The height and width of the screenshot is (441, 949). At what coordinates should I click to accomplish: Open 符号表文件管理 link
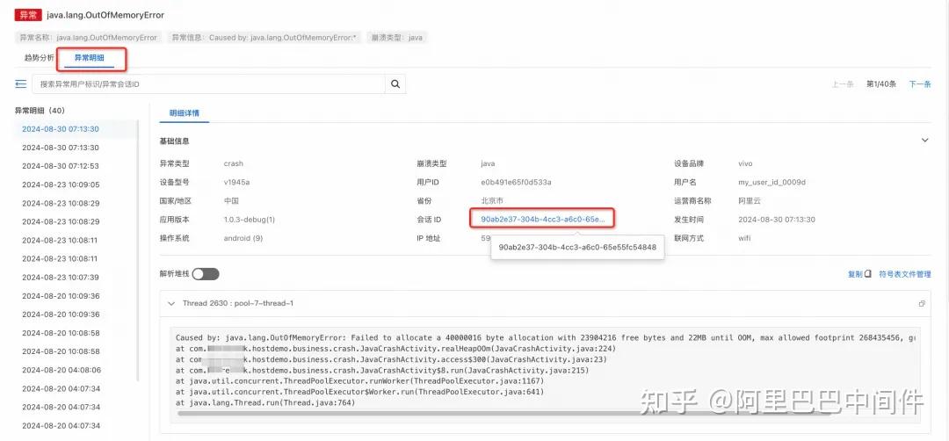point(905,274)
